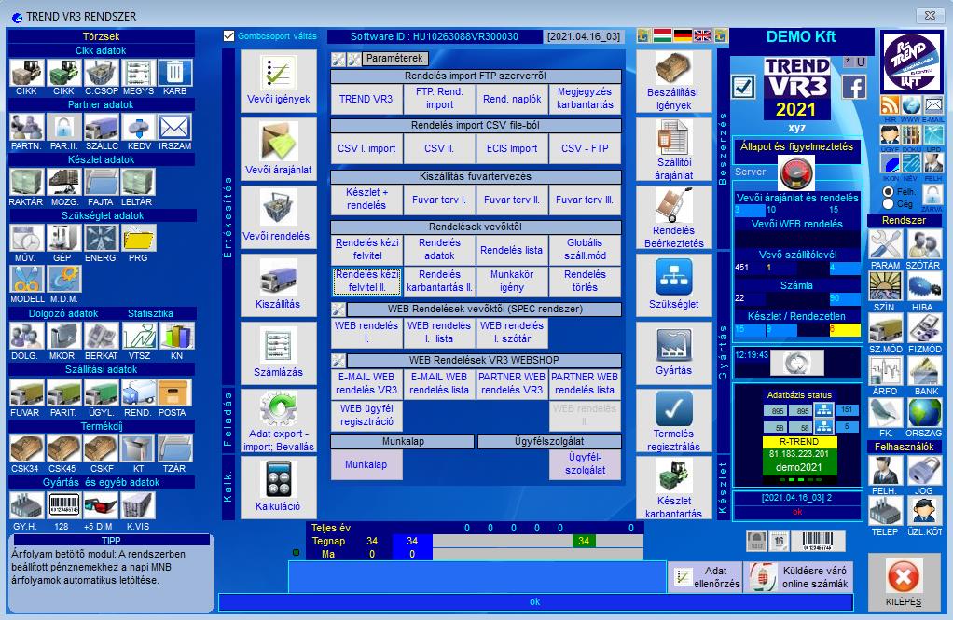
Task: Open the LELTÁR inventory icon
Action: pos(137,183)
